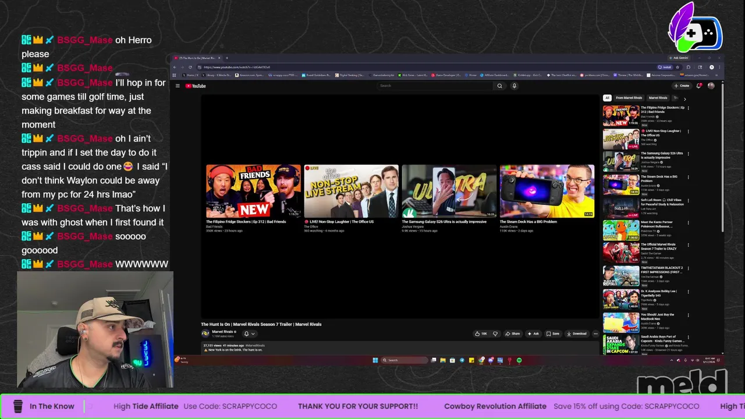Select the Marvel Rivals filter chip

pos(658,98)
